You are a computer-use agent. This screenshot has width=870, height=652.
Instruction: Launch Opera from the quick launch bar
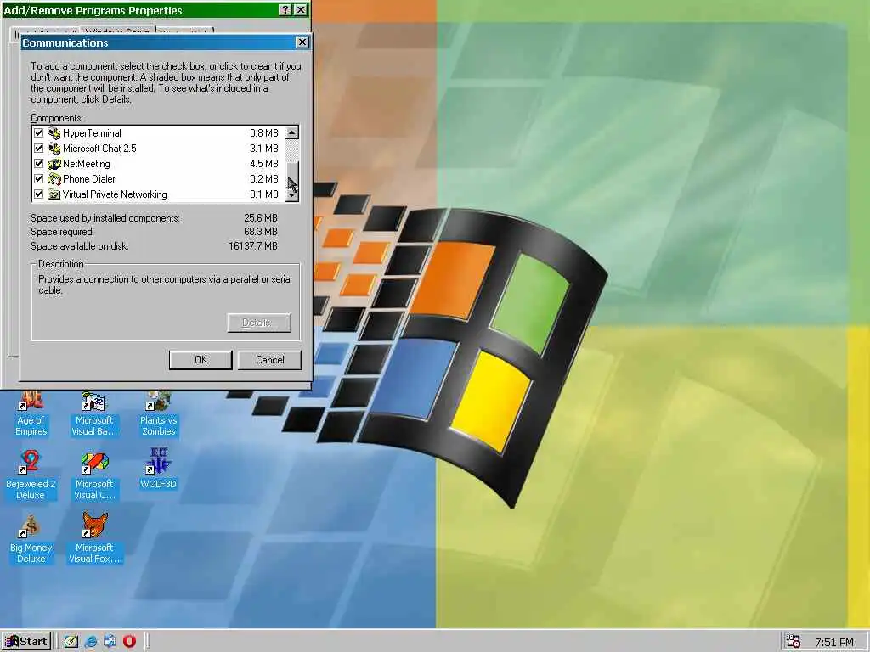tap(129, 642)
